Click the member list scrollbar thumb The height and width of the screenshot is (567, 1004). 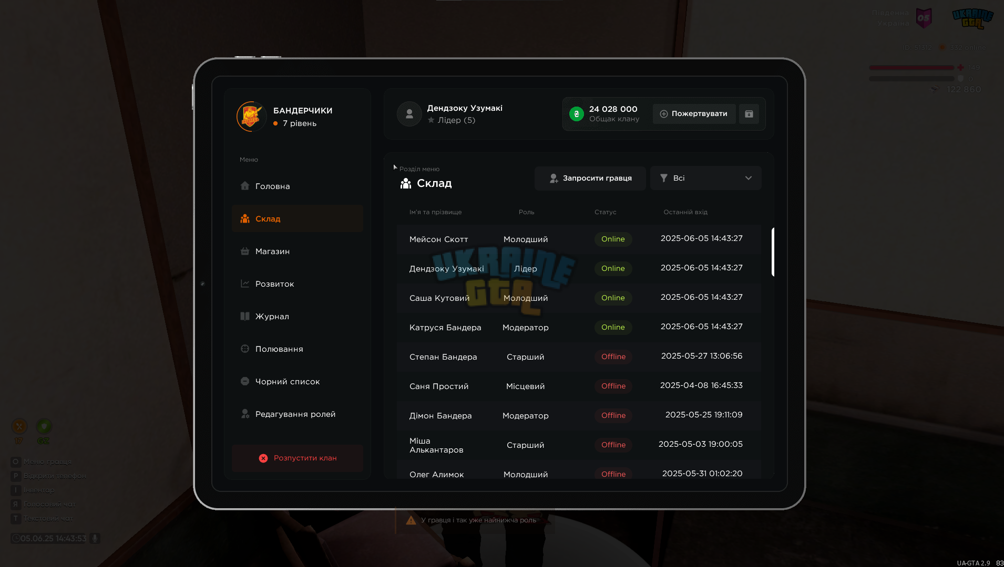click(x=773, y=252)
